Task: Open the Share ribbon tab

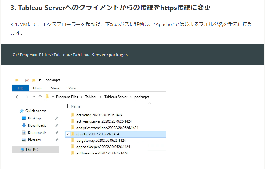Action: pos(55,88)
